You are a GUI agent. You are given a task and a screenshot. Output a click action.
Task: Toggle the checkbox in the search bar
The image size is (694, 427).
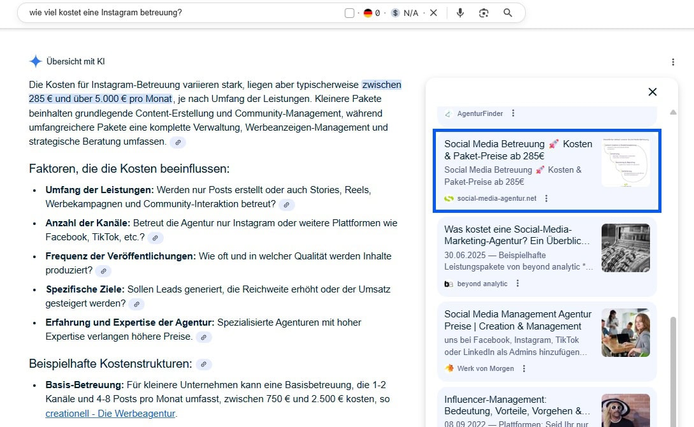coord(349,12)
